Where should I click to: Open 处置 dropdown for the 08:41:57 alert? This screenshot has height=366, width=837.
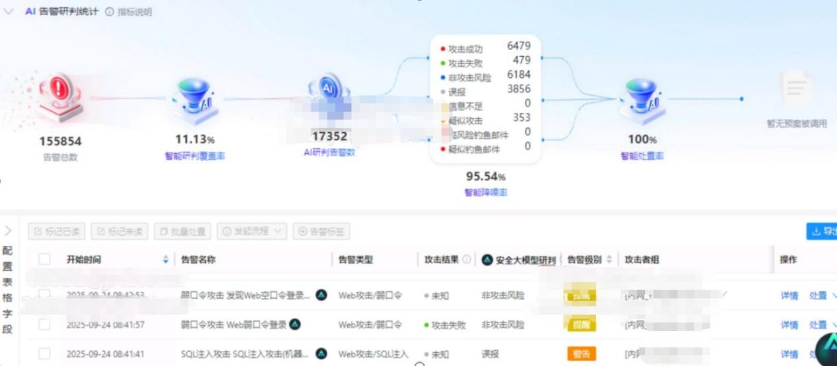(823, 324)
